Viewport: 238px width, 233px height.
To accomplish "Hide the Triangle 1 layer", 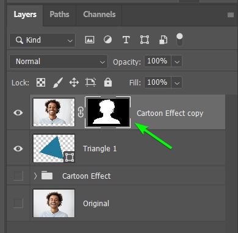I will (x=18, y=149).
